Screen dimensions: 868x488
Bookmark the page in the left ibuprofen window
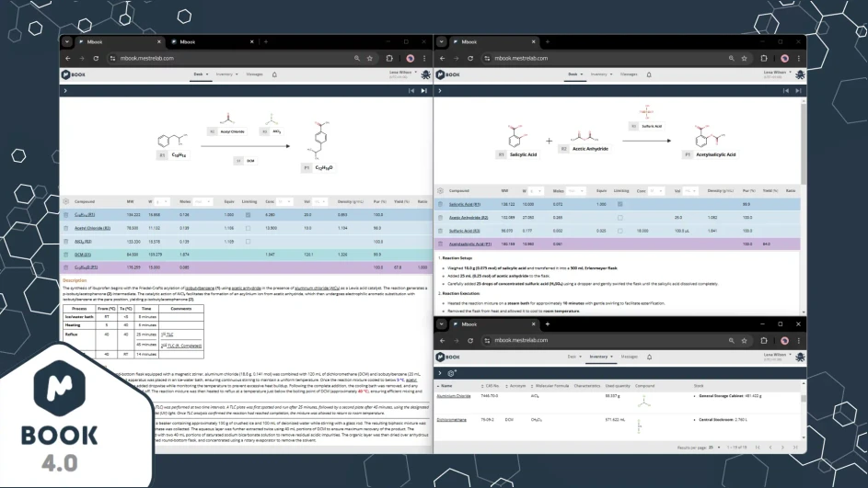pyautogui.click(x=370, y=58)
